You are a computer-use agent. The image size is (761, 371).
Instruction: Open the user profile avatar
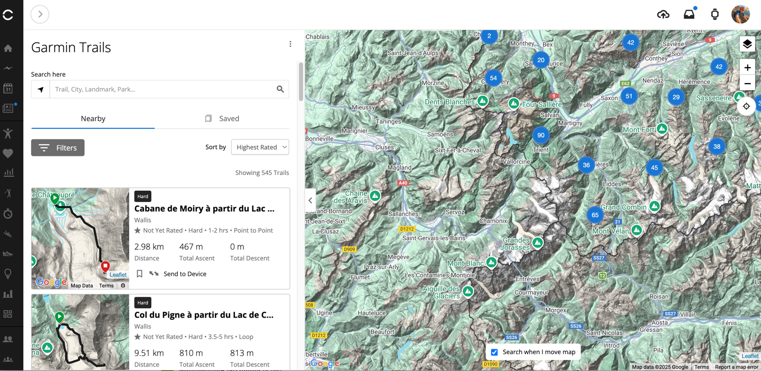[740, 14]
